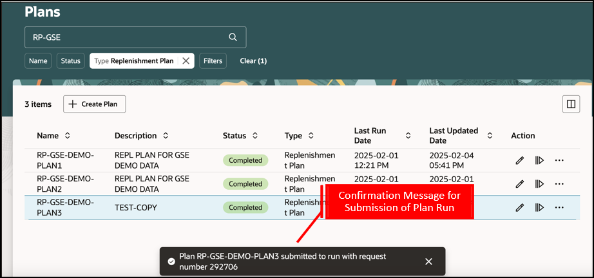Run RP-GSE-DEMO-PLAN1 with run icon

(539, 160)
